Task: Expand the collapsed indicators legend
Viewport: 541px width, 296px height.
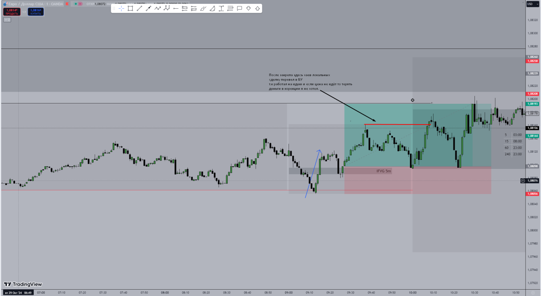Action: [7, 20]
